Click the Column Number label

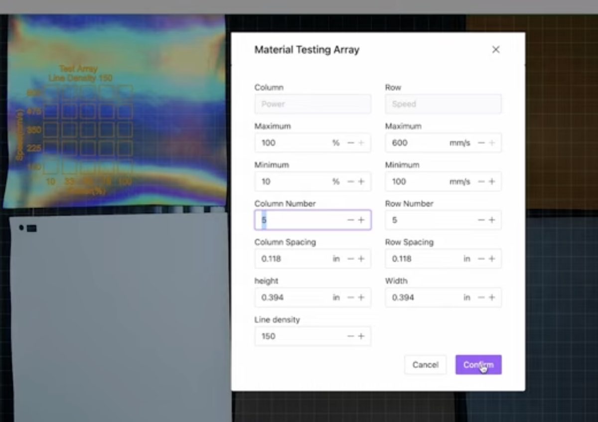[x=285, y=203]
